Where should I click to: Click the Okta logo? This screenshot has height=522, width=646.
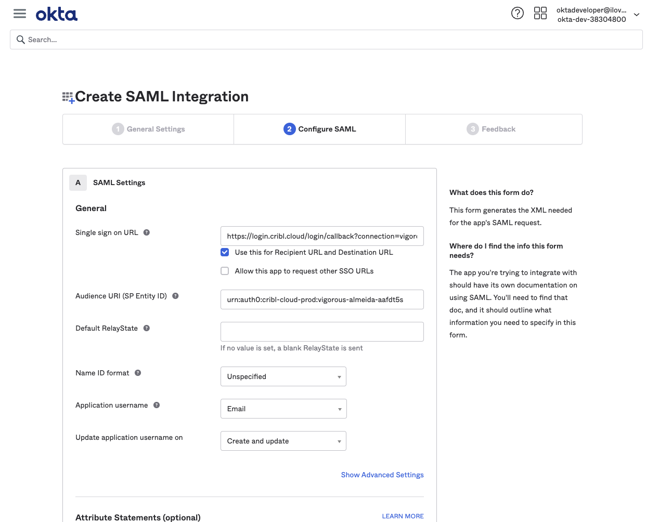tap(56, 14)
